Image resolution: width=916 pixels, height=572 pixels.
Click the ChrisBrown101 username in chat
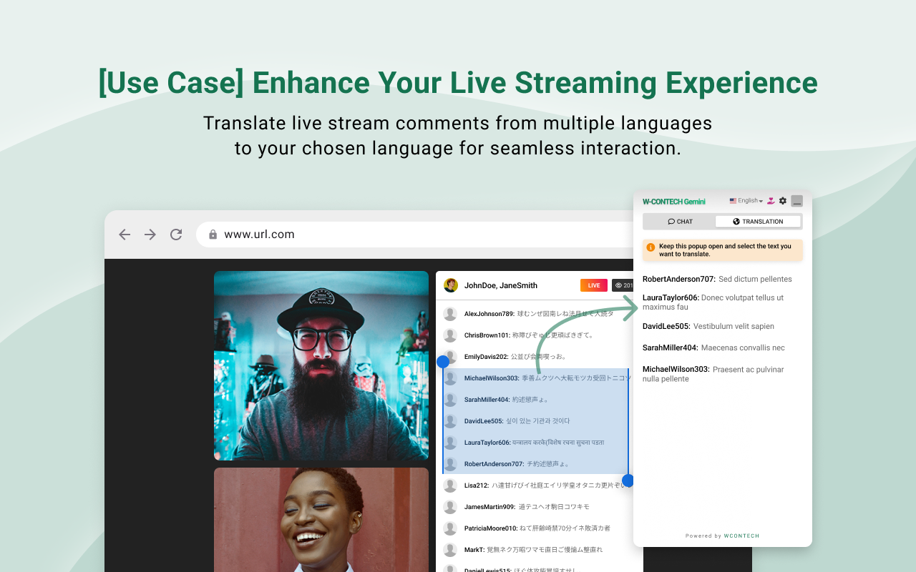[487, 335]
